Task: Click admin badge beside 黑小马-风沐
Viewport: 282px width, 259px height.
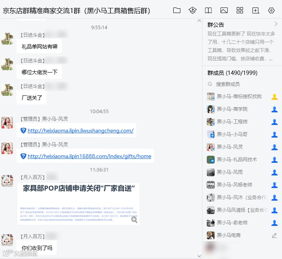Action: pyautogui.click(x=274, y=198)
